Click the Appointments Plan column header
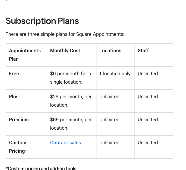This screenshot has width=186, height=170. [x=25, y=55]
